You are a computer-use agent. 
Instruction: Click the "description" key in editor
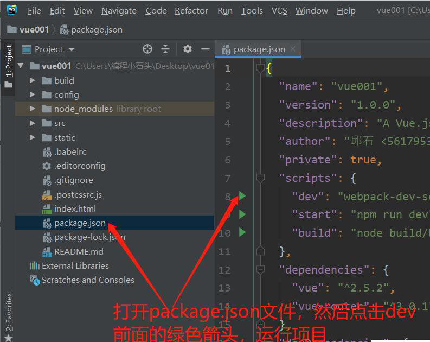pos(321,124)
